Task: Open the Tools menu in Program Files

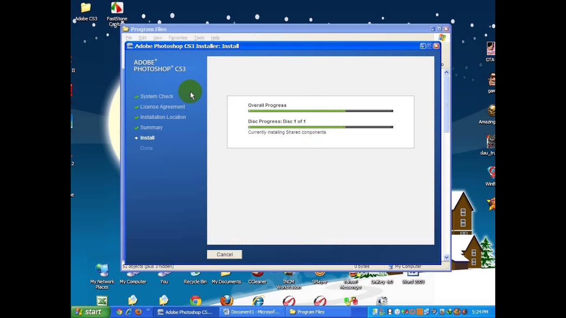Action: click(x=199, y=38)
